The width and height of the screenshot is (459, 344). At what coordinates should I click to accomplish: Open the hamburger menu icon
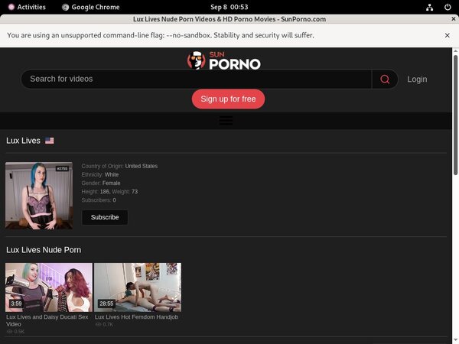tap(226, 121)
